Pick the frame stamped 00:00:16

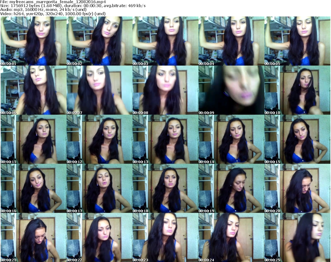point(34,188)
